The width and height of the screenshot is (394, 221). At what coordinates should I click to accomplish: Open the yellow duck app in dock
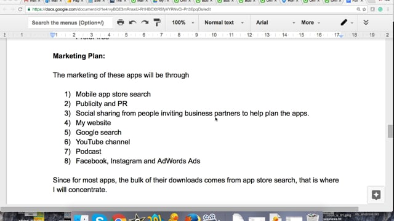click(x=174, y=217)
